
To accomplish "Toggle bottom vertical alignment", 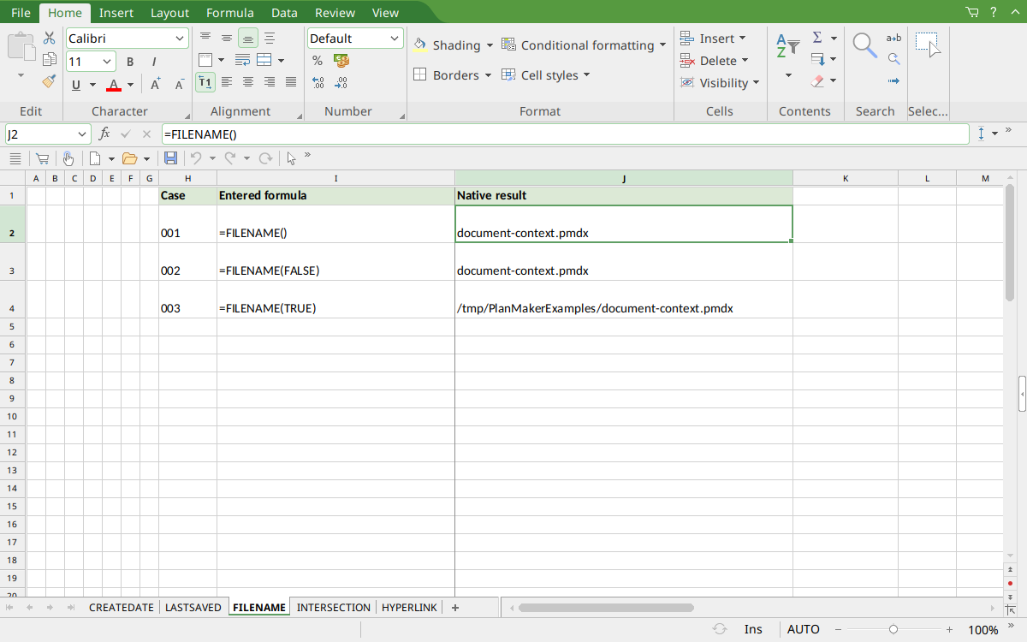I will (x=248, y=38).
